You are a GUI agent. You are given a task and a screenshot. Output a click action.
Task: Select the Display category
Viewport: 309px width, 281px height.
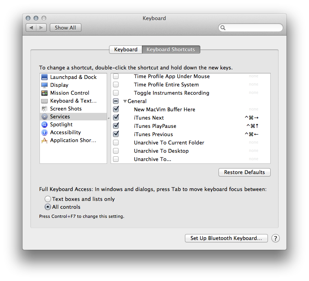(x=73, y=85)
